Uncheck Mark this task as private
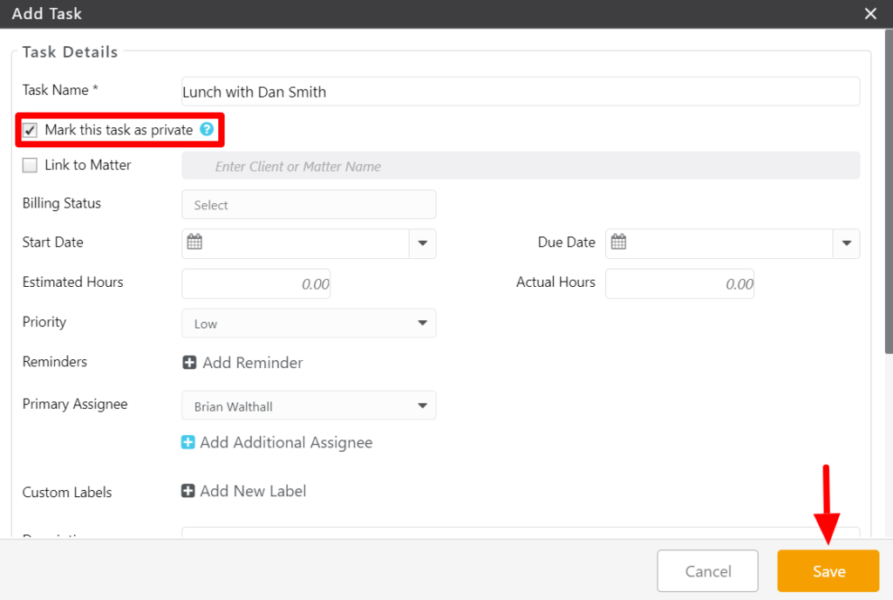This screenshot has width=893, height=600. tap(31, 131)
